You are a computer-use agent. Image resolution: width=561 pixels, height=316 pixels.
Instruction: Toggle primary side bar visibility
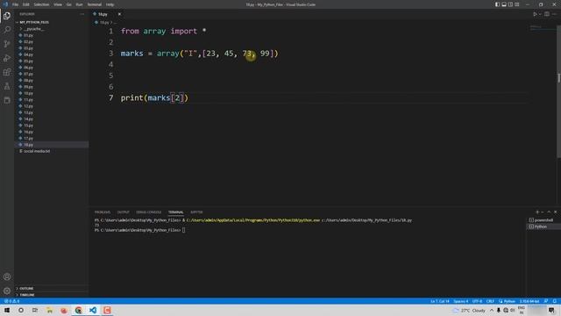[497, 4]
